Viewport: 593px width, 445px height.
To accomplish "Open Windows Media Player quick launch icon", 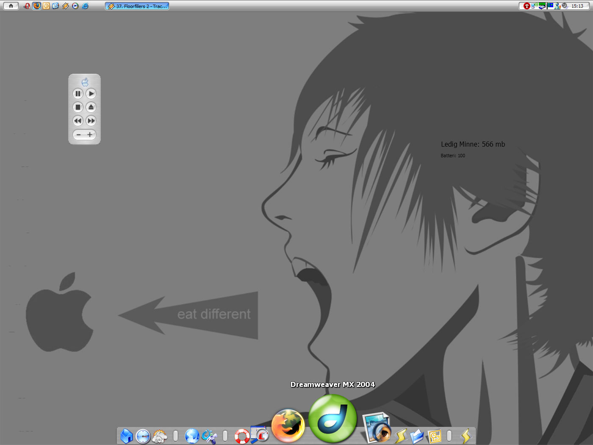I will (x=75, y=6).
